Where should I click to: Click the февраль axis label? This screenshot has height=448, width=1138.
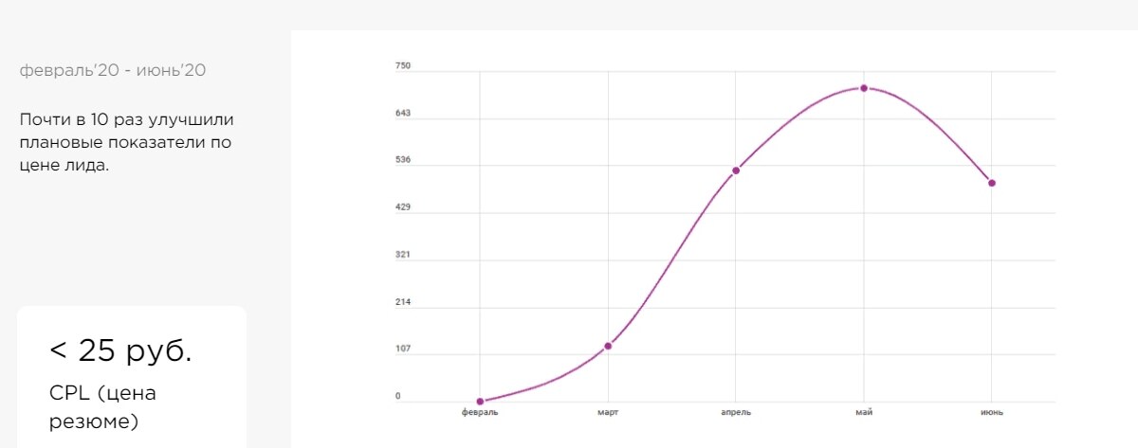480,413
